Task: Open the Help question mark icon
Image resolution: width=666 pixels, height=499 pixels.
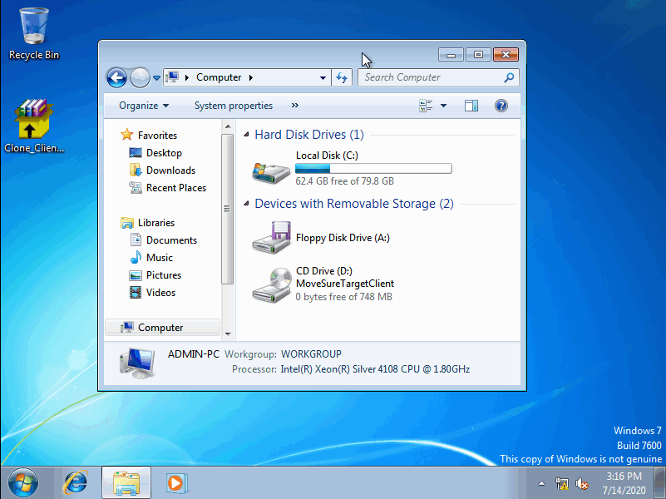Action: (x=501, y=106)
